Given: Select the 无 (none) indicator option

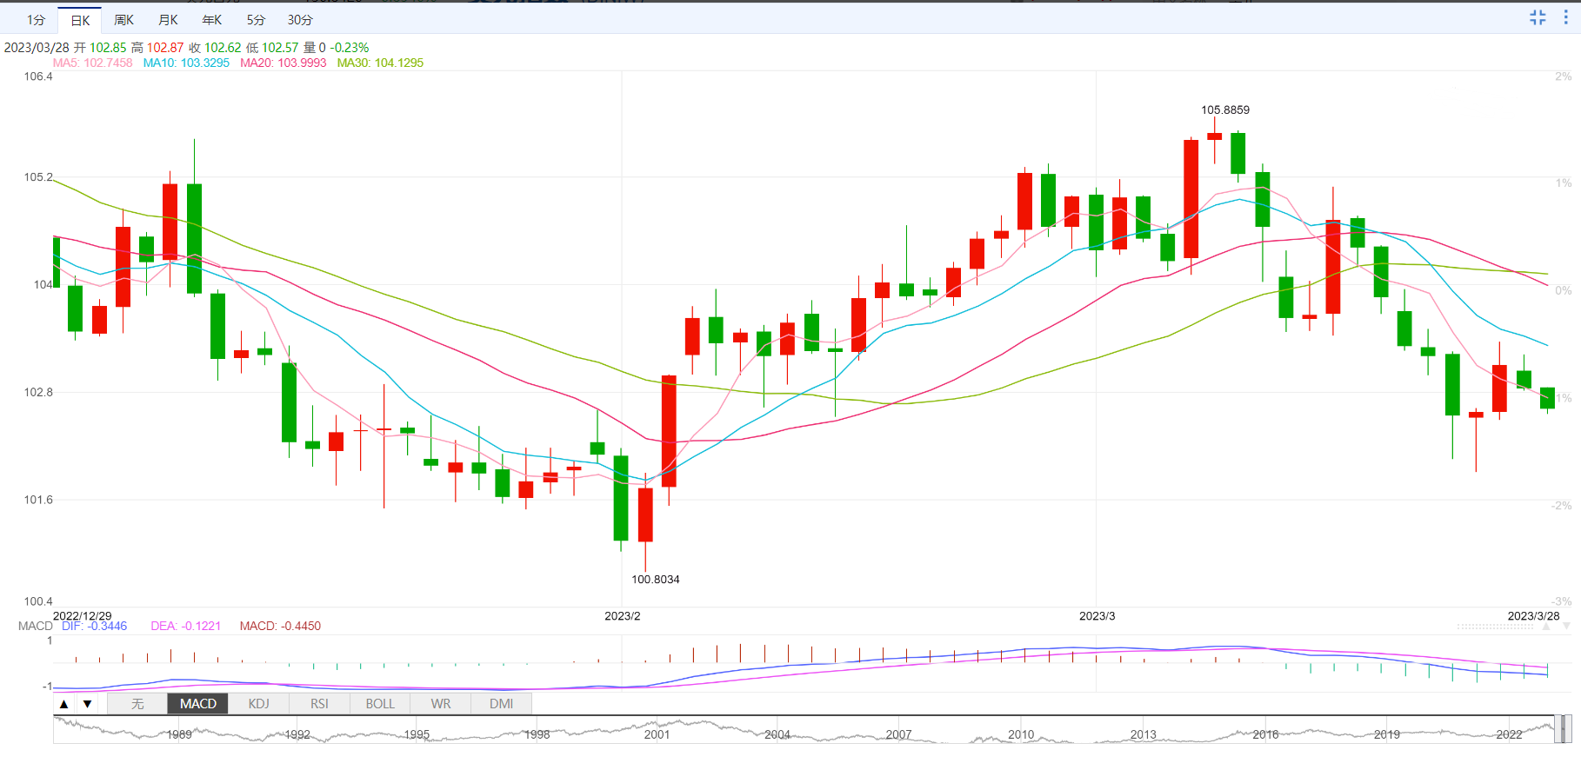Looking at the screenshot, I should (x=137, y=704).
